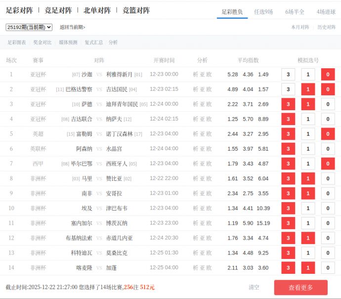Open the 竞足对阵 top navigation item
This screenshot has width=341, height=299.
pyautogui.click(x=58, y=10)
